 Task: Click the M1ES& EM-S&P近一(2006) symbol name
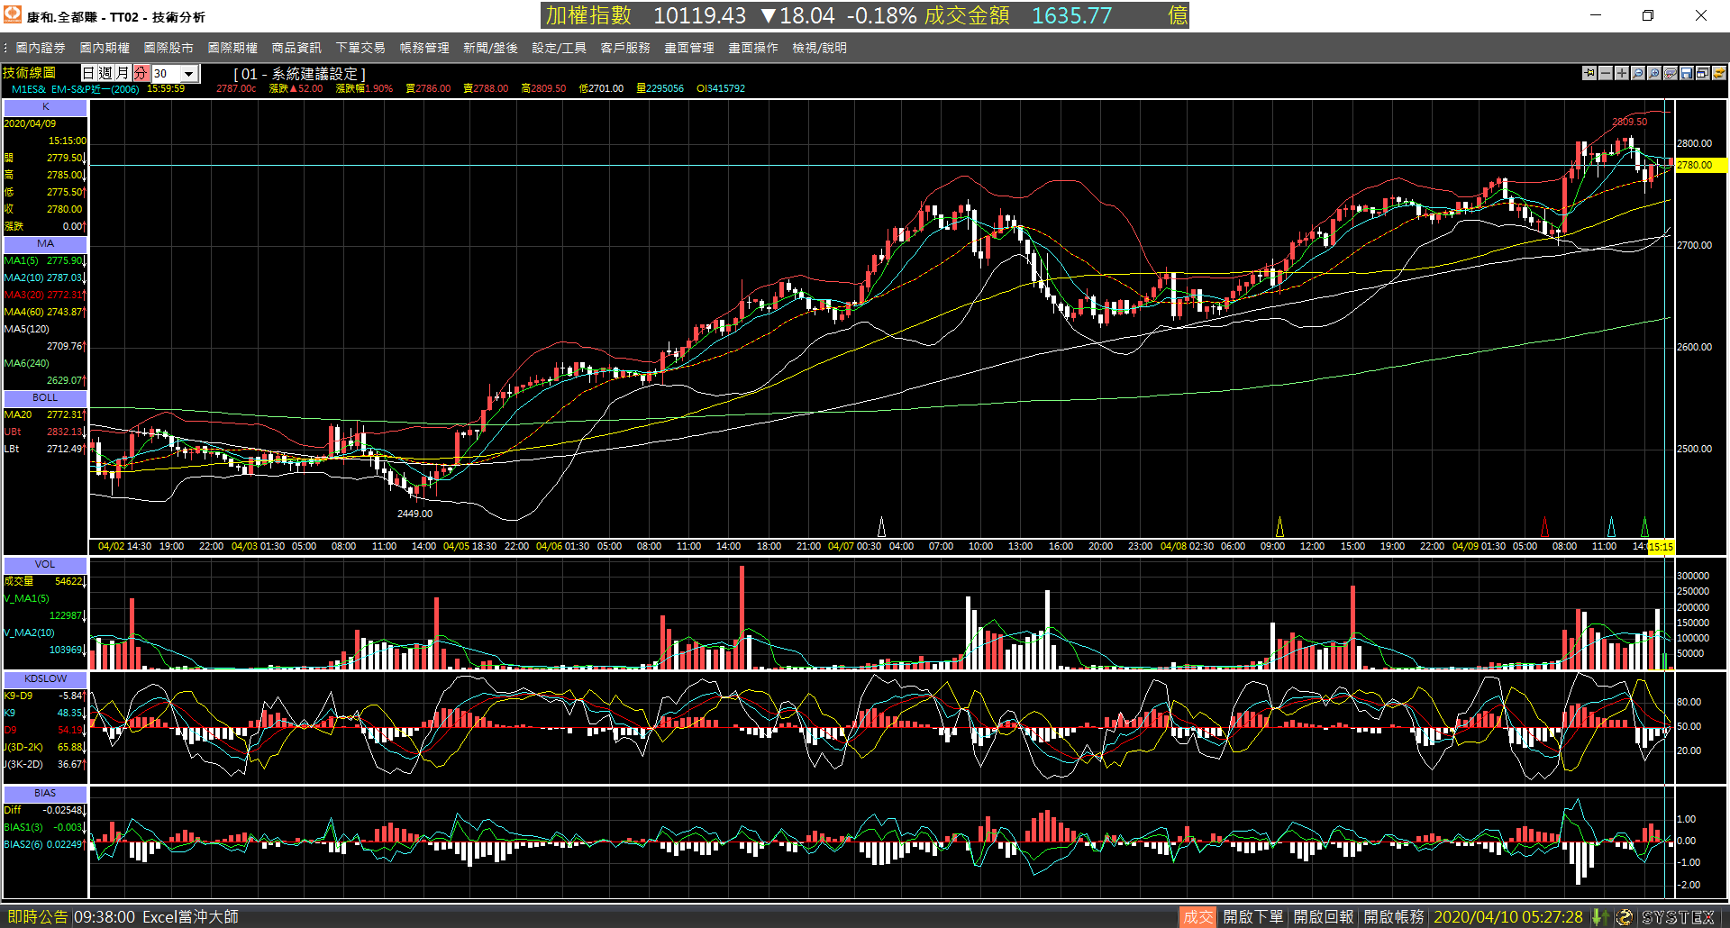tap(76, 89)
